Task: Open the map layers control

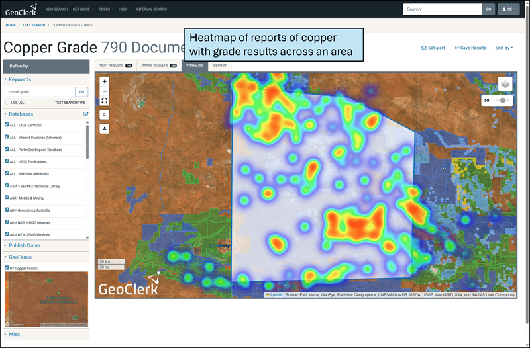Action: pyautogui.click(x=505, y=84)
